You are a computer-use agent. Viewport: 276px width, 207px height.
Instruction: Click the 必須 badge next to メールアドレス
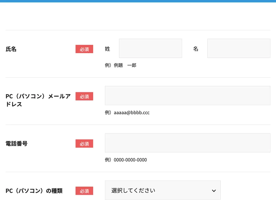[x=84, y=96]
